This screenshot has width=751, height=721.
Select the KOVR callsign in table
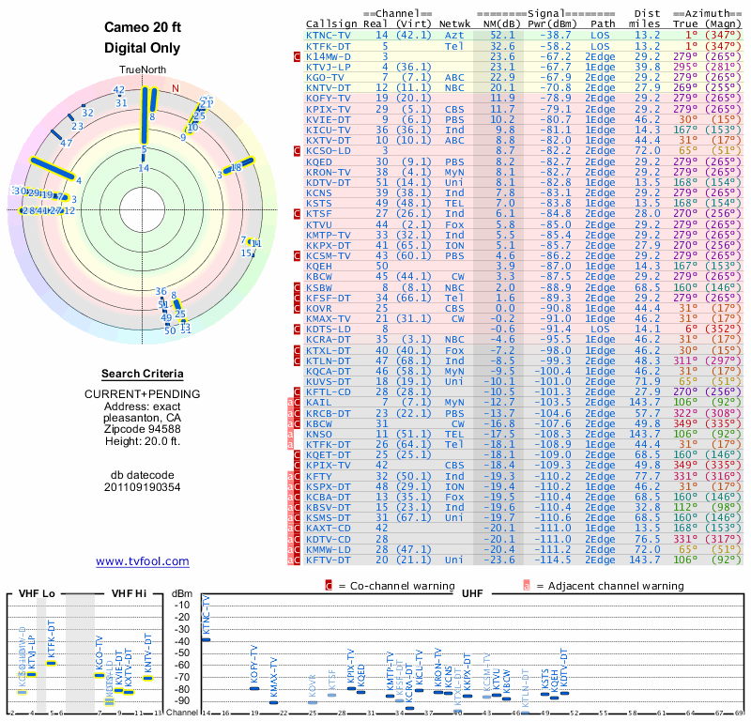319,309
